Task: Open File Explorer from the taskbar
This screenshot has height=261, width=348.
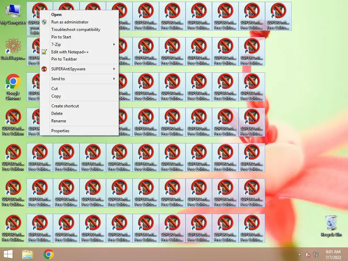Action: click(x=28, y=254)
